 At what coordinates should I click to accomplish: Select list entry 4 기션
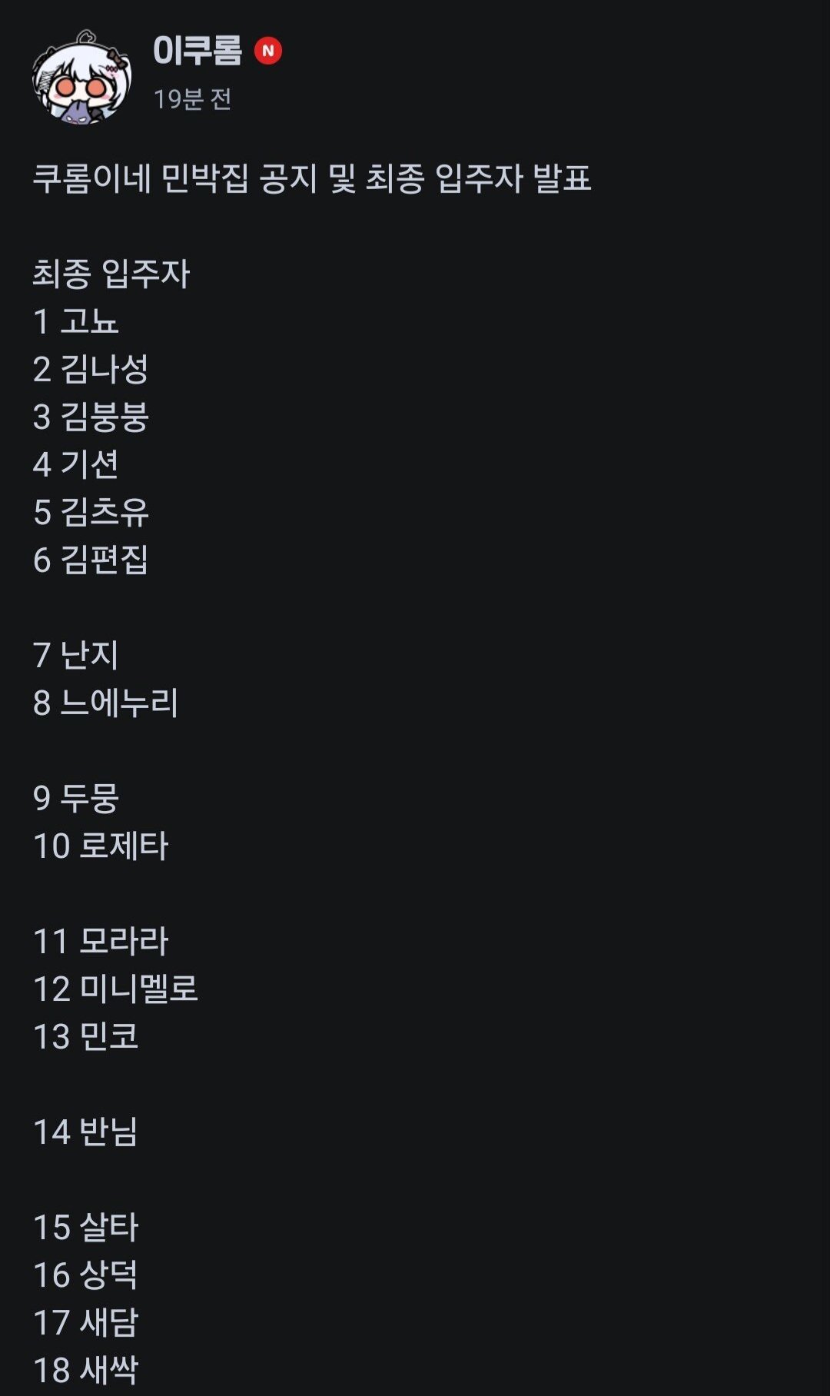[75, 464]
